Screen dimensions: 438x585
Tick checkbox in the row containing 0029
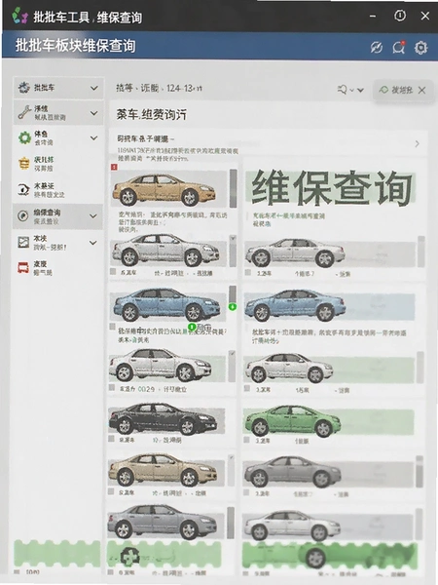(112, 388)
